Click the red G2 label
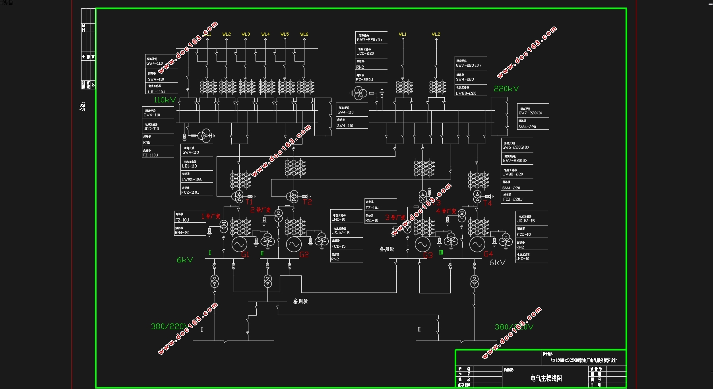This screenshot has height=389, width=713. pyautogui.click(x=304, y=254)
